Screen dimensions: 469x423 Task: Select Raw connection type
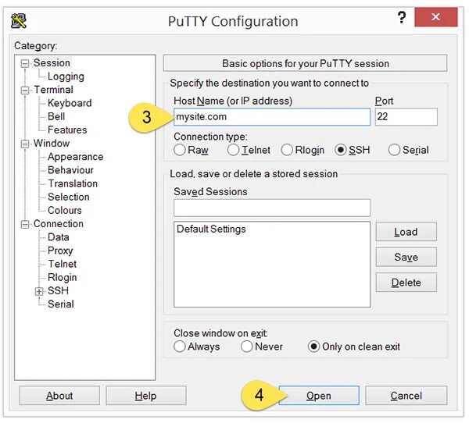pyautogui.click(x=180, y=150)
